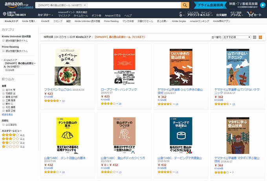Click the orange search magnifier button
The width and height of the screenshot is (267, 181).
pos(185,5)
